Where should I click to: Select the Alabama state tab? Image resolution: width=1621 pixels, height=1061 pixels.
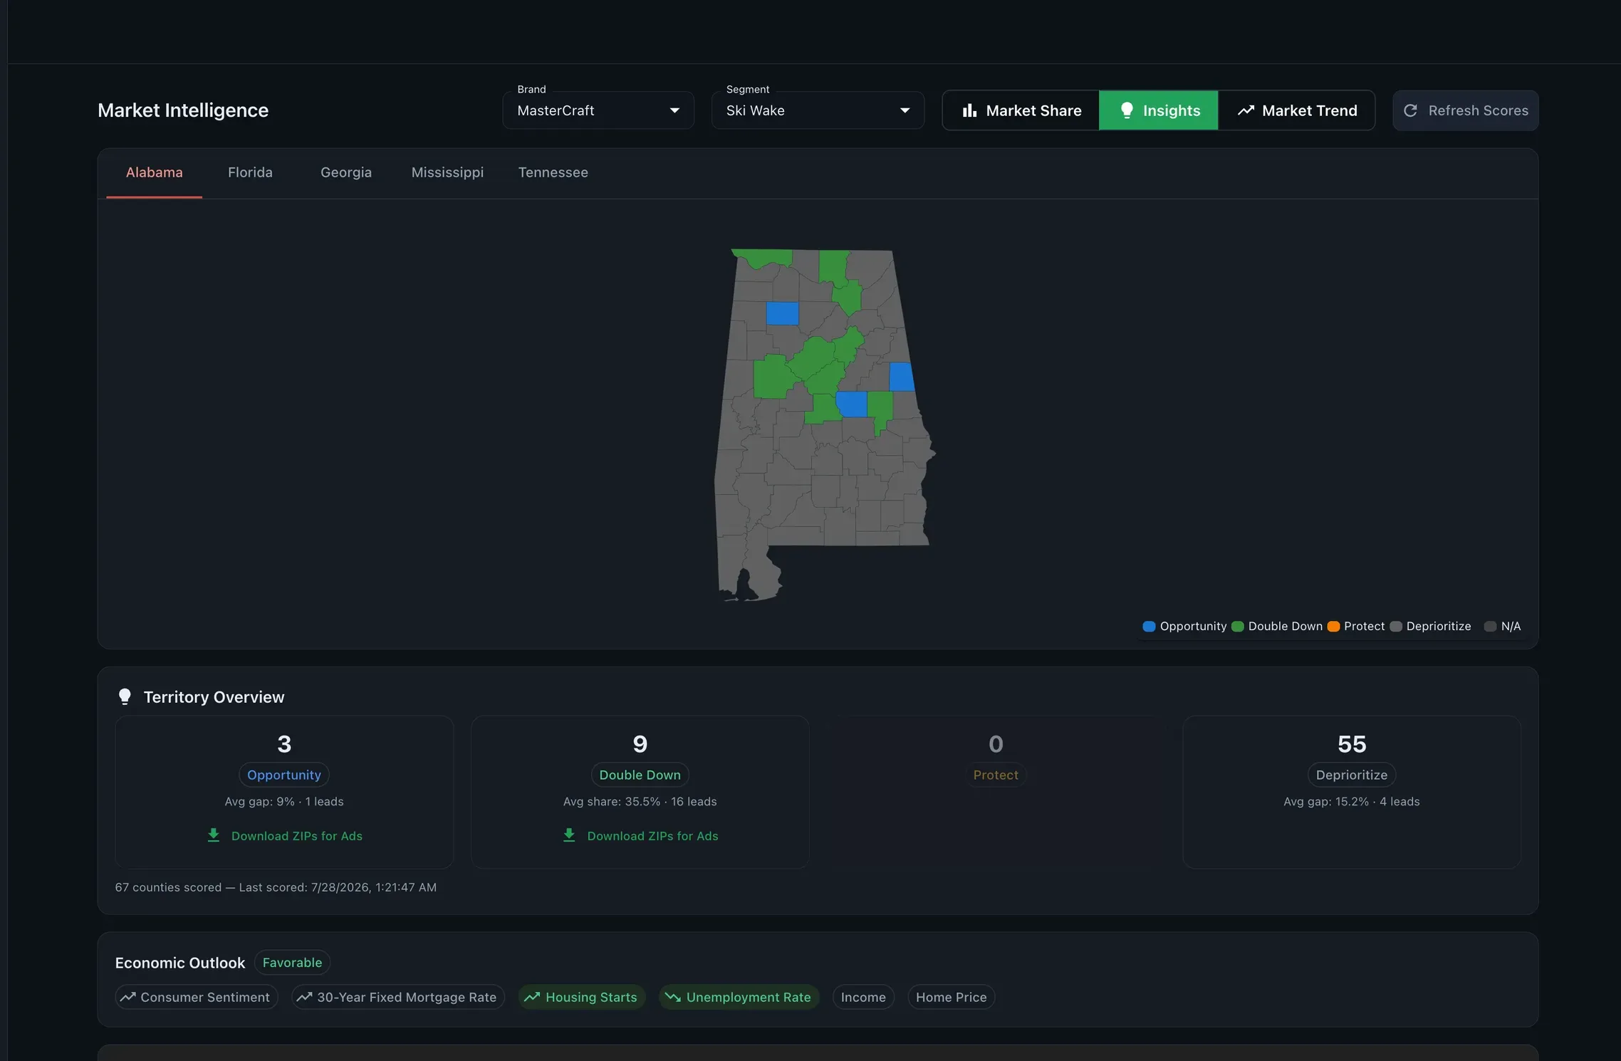pyautogui.click(x=155, y=173)
